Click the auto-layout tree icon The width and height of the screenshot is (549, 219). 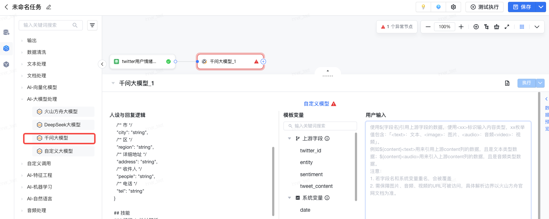click(x=486, y=27)
